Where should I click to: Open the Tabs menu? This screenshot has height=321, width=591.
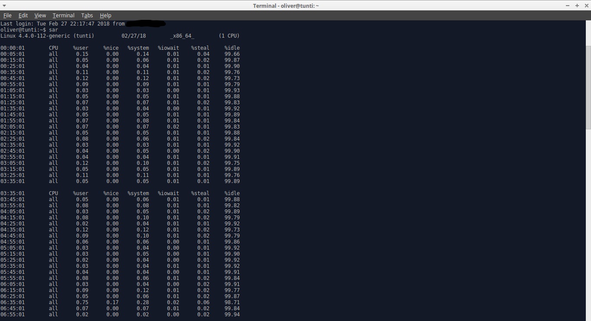coord(87,15)
